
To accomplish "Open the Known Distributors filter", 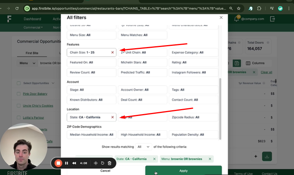I will click(x=92, y=100).
